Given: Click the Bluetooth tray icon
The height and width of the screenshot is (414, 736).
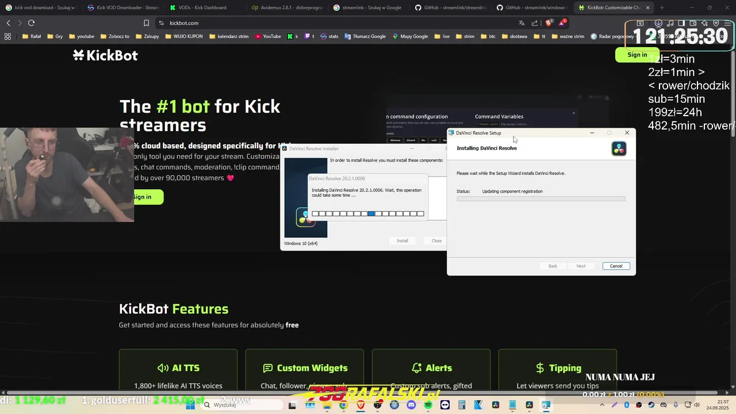Looking at the screenshot, I should [626, 405].
